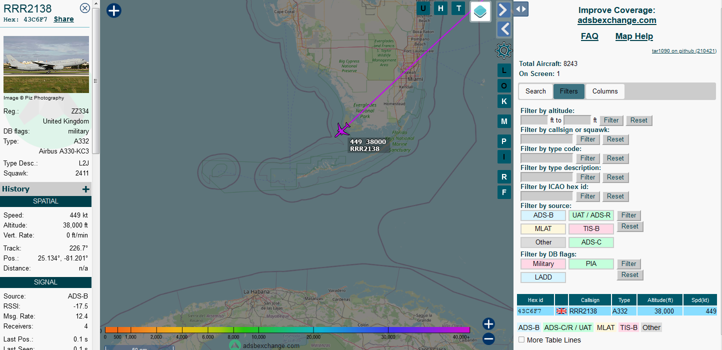Sort table by Callsign column
Viewport: 722px width, 350px height.
click(590, 300)
